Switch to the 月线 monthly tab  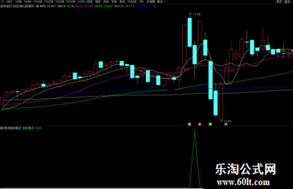pos(106,2)
